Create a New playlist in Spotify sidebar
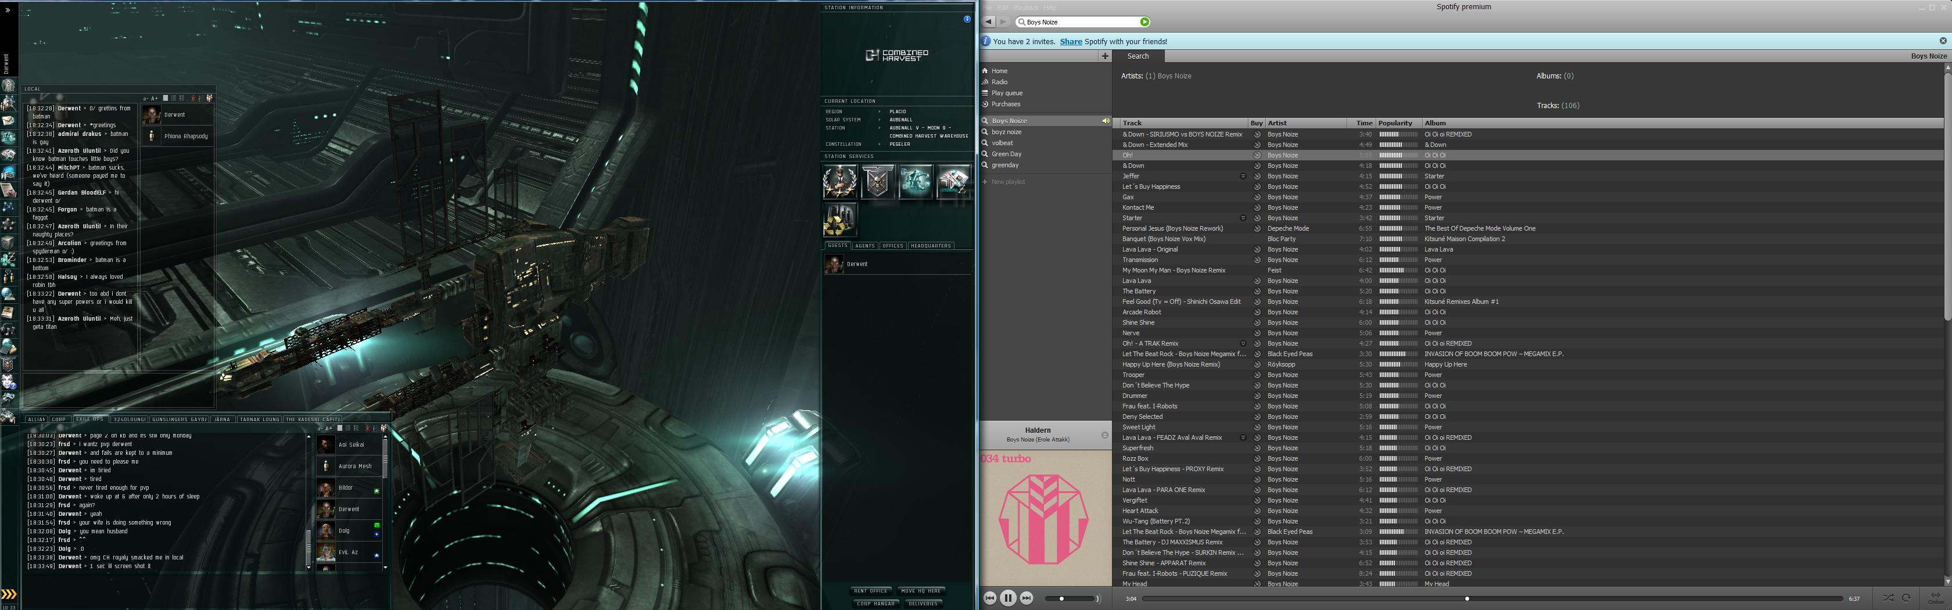The height and width of the screenshot is (610, 1952). click(x=1008, y=182)
